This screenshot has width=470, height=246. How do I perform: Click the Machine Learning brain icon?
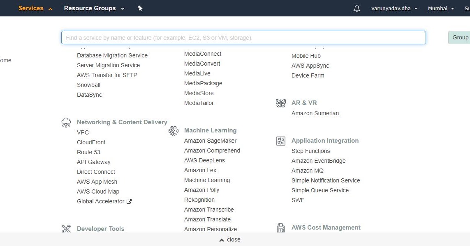(x=174, y=131)
